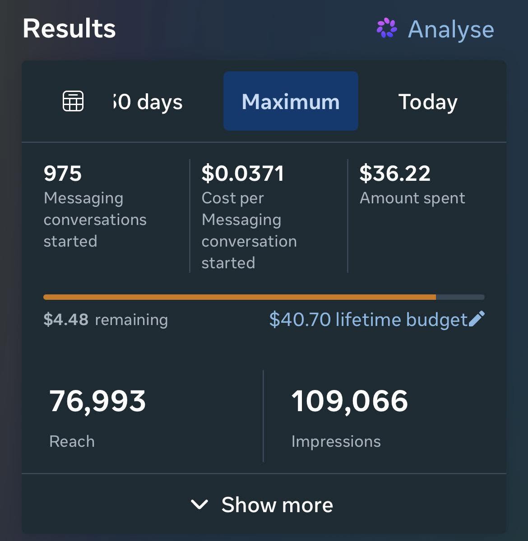
Task: Click the 76,993 Reach figure
Action: point(97,401)
